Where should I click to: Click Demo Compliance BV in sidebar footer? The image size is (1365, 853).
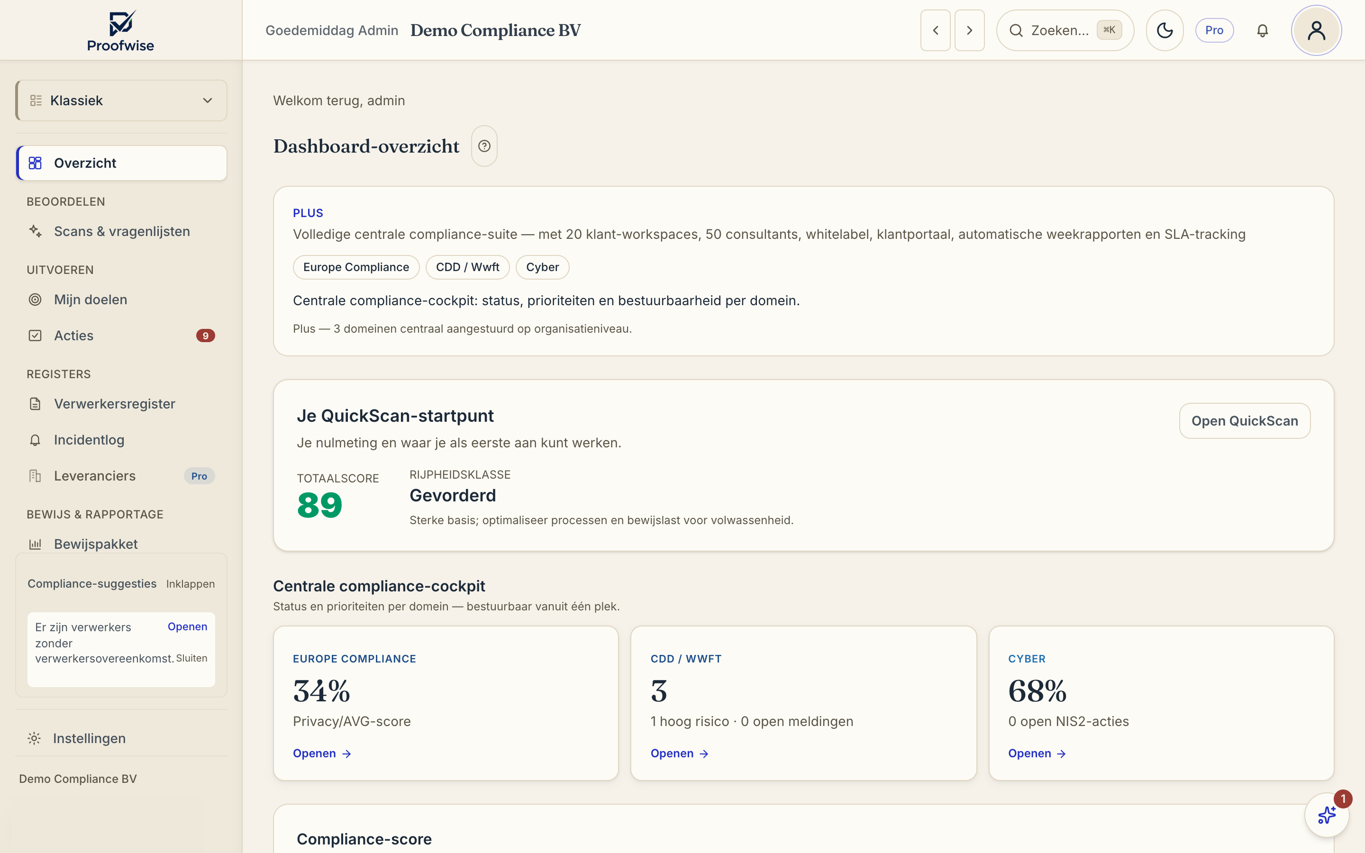tap(78, 779)
